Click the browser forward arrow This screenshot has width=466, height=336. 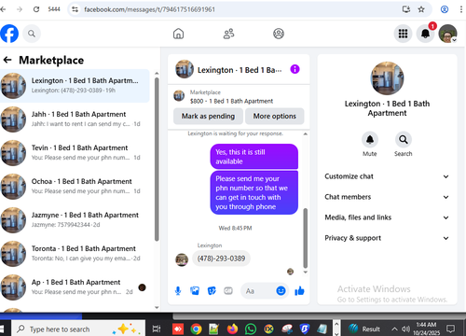pos(20,9)
